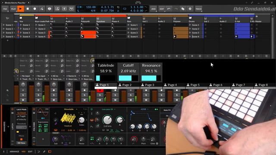Toggle the Bass group folder icon
Screen dimensions: 276x155
point(129,18)
